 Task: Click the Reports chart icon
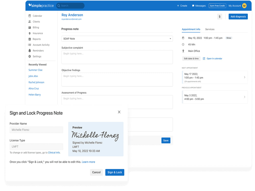[x=30, y=39]
